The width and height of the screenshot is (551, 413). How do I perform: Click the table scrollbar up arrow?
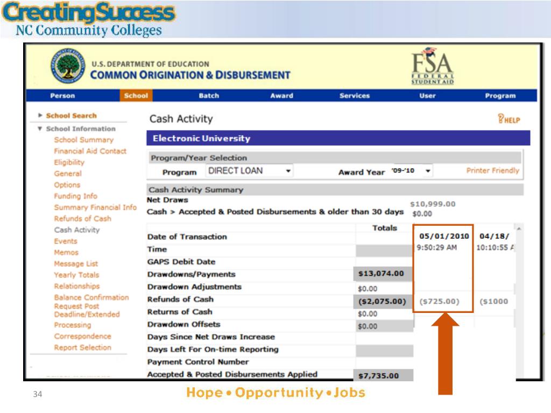[519, 229]
